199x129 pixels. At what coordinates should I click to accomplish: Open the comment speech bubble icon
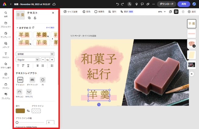pos(142,4)
